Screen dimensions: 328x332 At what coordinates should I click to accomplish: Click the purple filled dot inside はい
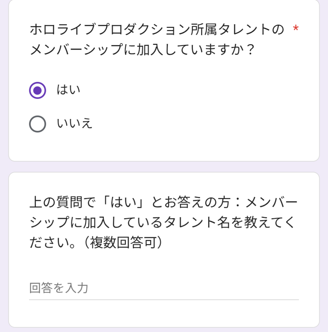click(x=38, y=91)
